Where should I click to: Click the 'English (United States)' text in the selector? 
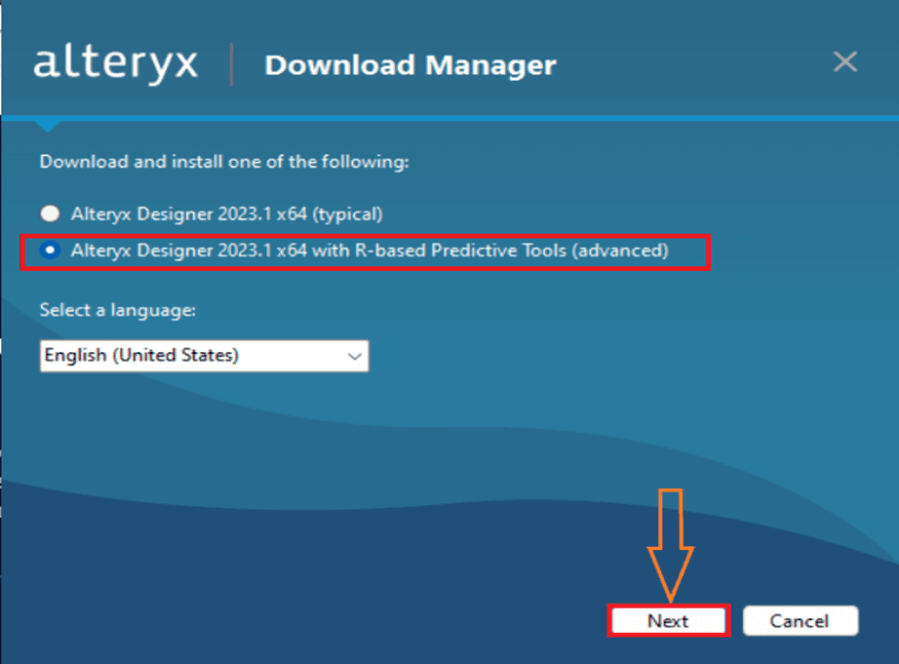[x=141, y=356]
